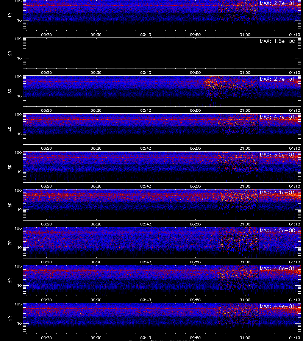303x341 pixels.
Task: Click the 01:00 time tick under panel 5R
Action: pyautogui.click(x=245, y=186)
